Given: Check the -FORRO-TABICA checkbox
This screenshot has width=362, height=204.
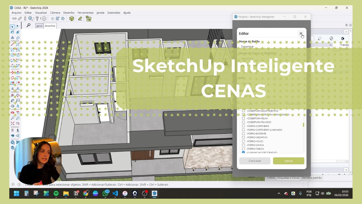Looking at the screenshot, I should (244, 149).
